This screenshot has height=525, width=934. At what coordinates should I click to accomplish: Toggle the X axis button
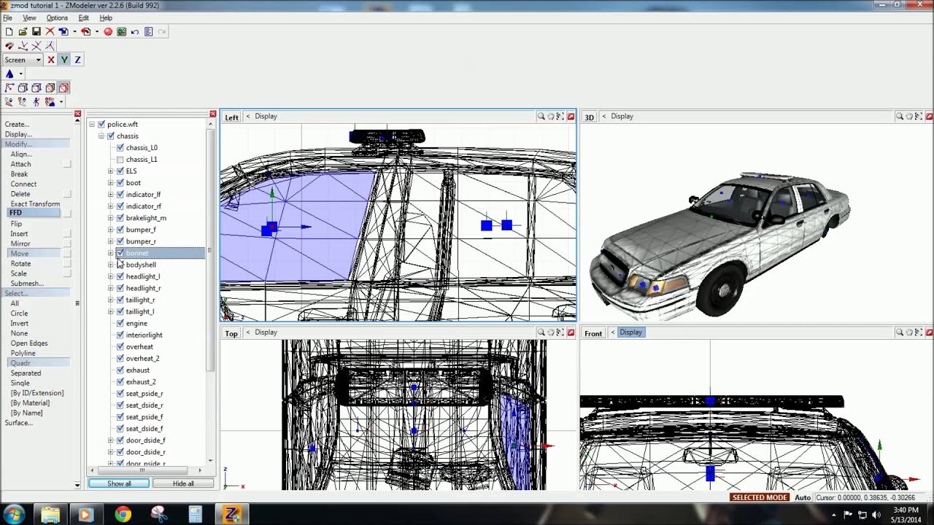tap(51, 60)
